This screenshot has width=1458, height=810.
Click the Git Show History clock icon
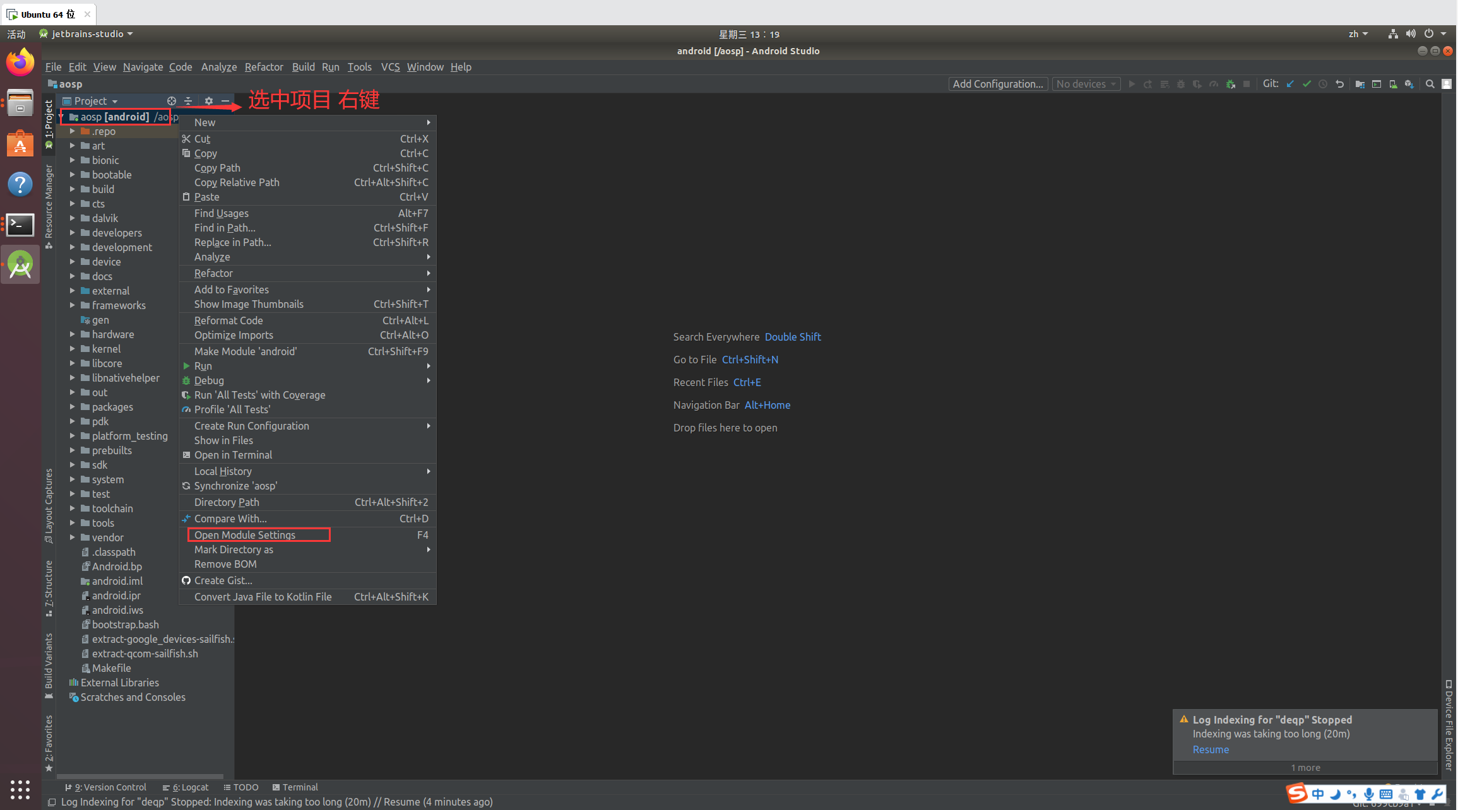tap(1324, 84)
